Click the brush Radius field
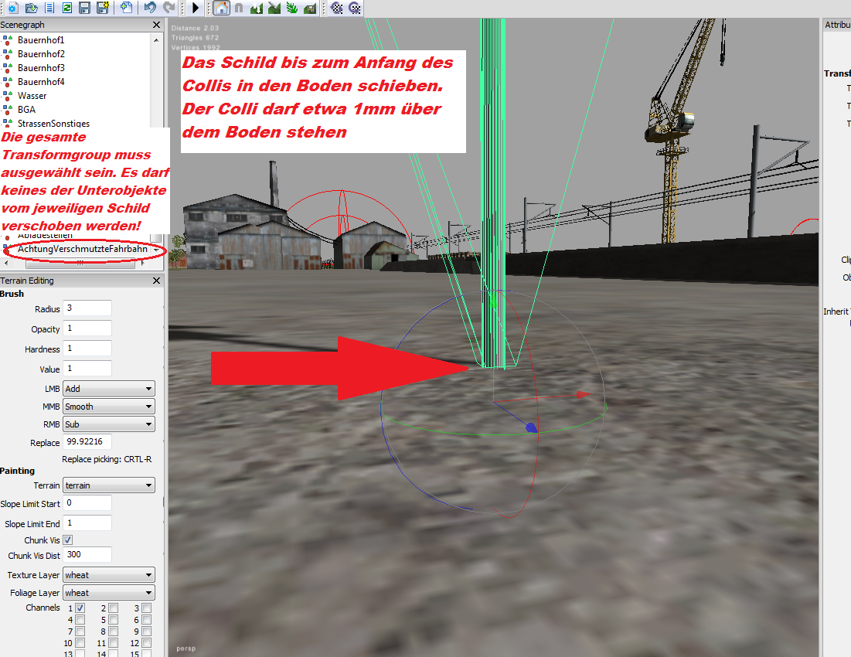Viewport: 851px width, 657px height. (87, 308)
